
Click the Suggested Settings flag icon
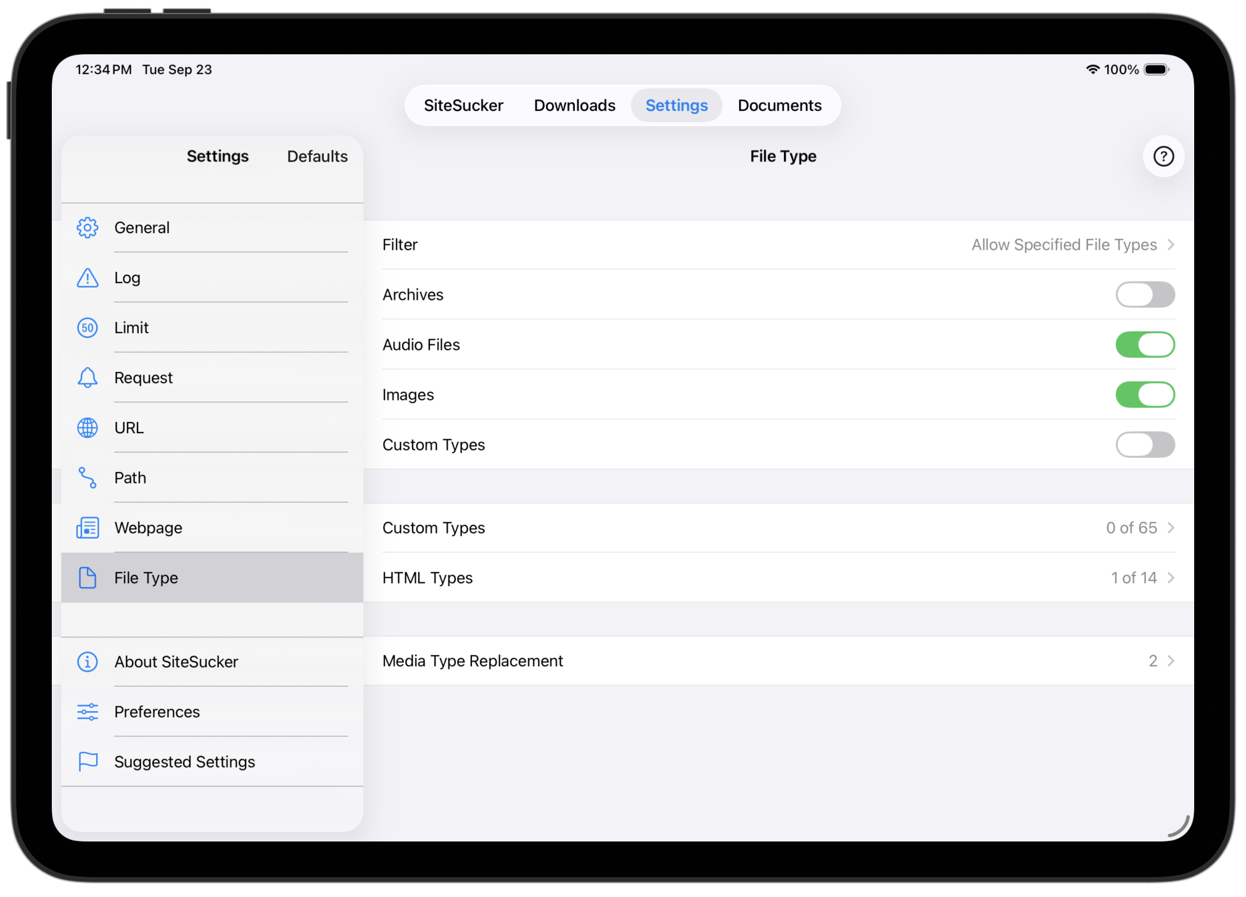88,761
